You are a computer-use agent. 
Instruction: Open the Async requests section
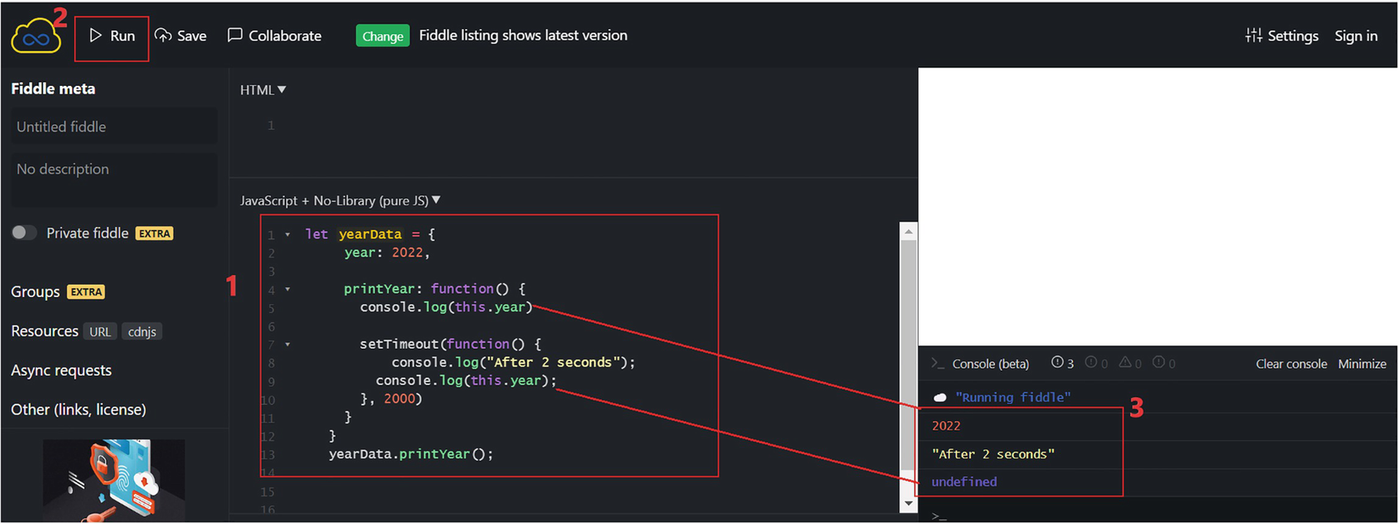(62, 371)
